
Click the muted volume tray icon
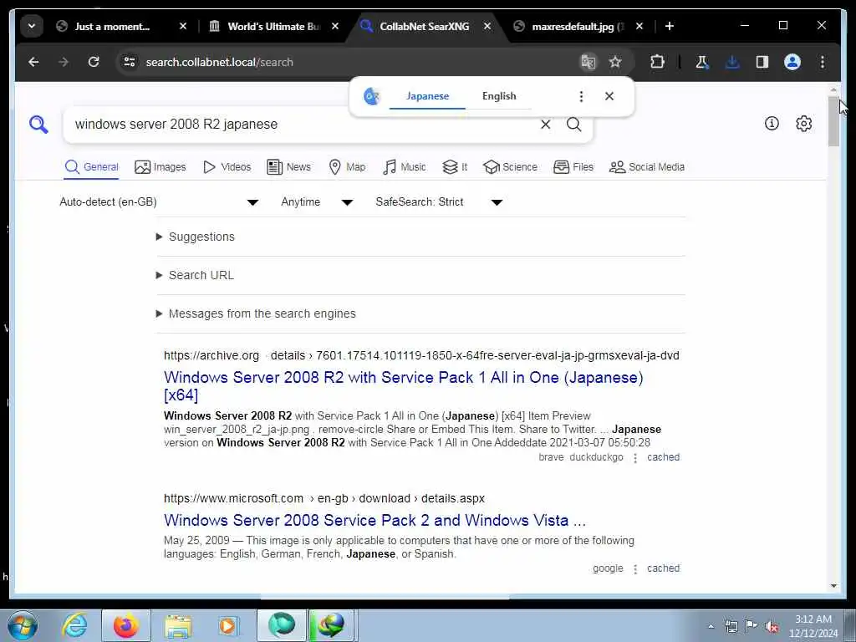click(772, 627)
